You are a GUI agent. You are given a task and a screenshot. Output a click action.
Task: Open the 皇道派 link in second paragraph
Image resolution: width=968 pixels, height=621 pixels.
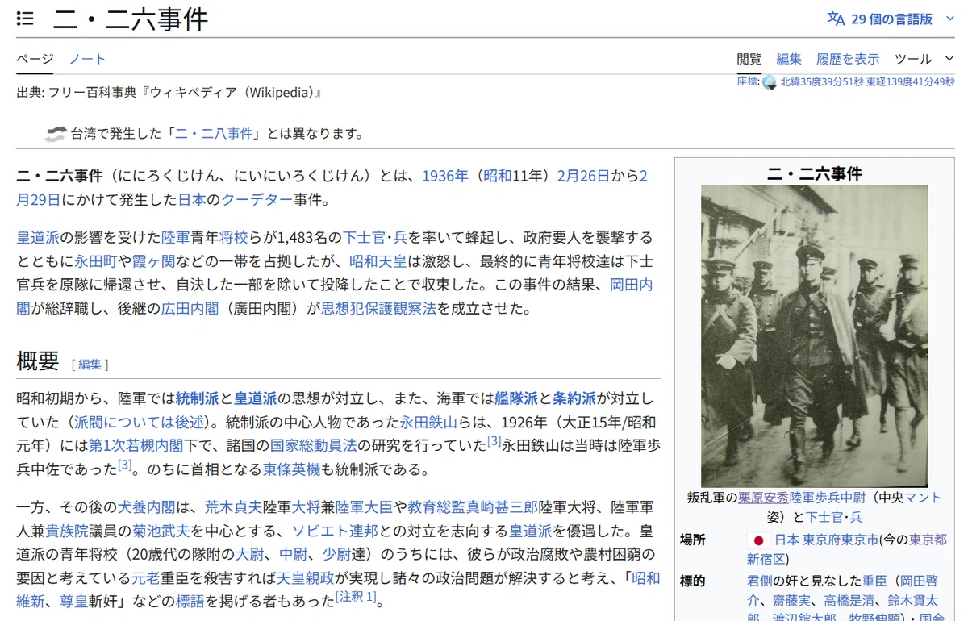[38, 238]
